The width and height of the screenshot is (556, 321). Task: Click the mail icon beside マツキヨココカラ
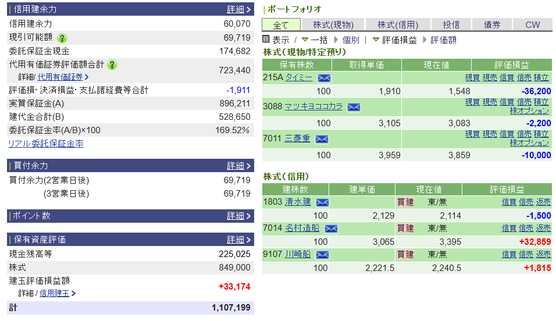pos(354,107)
